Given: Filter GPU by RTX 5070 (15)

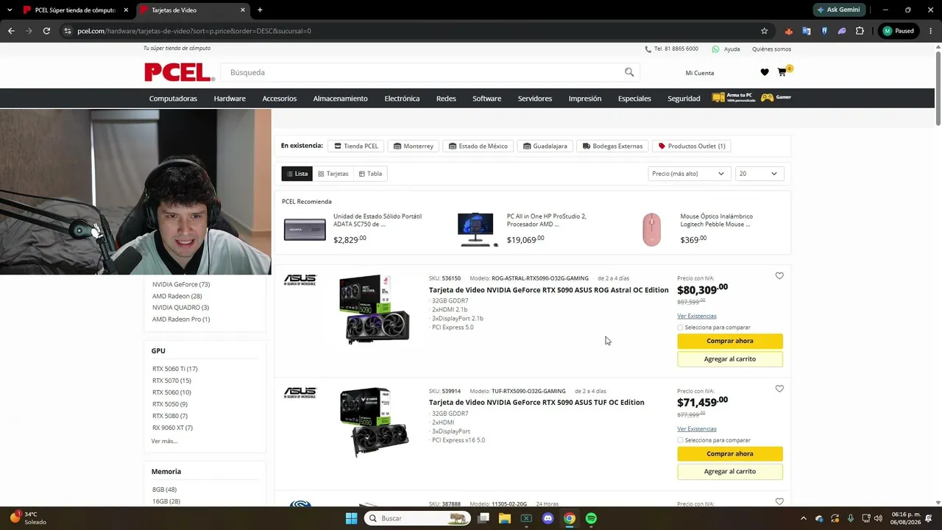Looking at the screenshot, I should pyautogui.click(x=171, y=381).
